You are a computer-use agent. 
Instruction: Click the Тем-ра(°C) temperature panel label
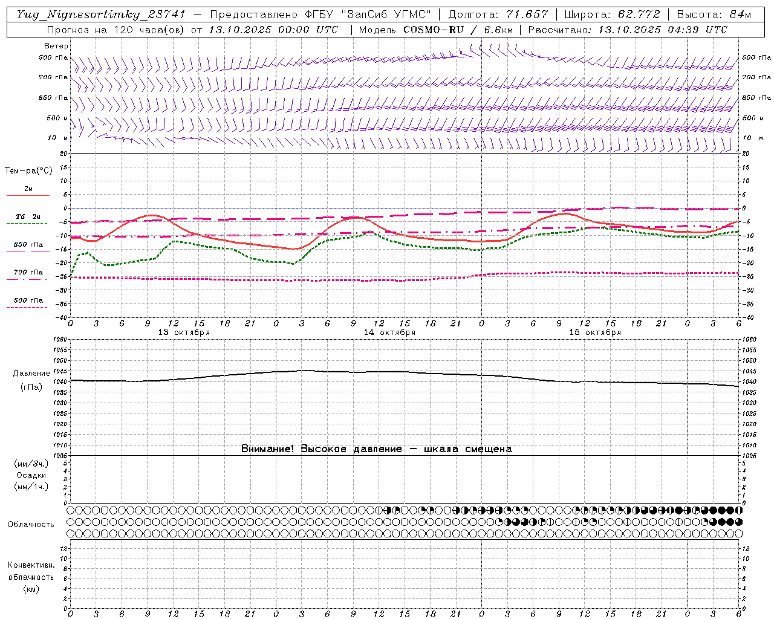(28, 171)
